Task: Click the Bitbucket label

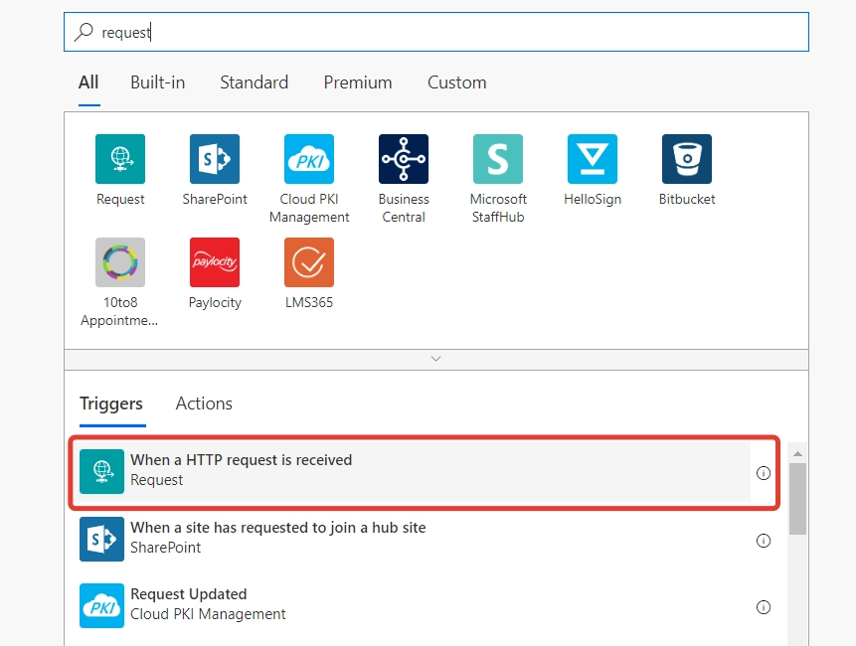Action: pos(687,199)
